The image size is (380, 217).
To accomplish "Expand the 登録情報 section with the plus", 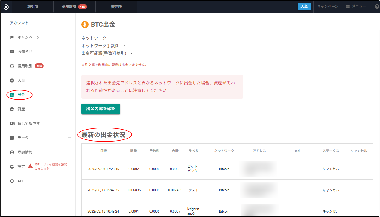I will 69,152.
